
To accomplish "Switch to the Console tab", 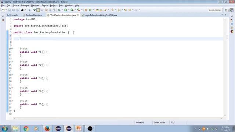I will pyautogui.click(x=12, y=15).
